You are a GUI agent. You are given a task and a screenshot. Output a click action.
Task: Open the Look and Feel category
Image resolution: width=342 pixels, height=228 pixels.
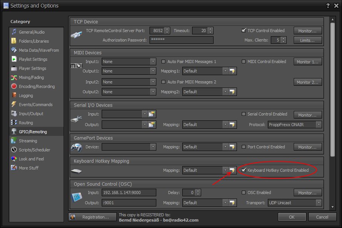coord(31,159)
